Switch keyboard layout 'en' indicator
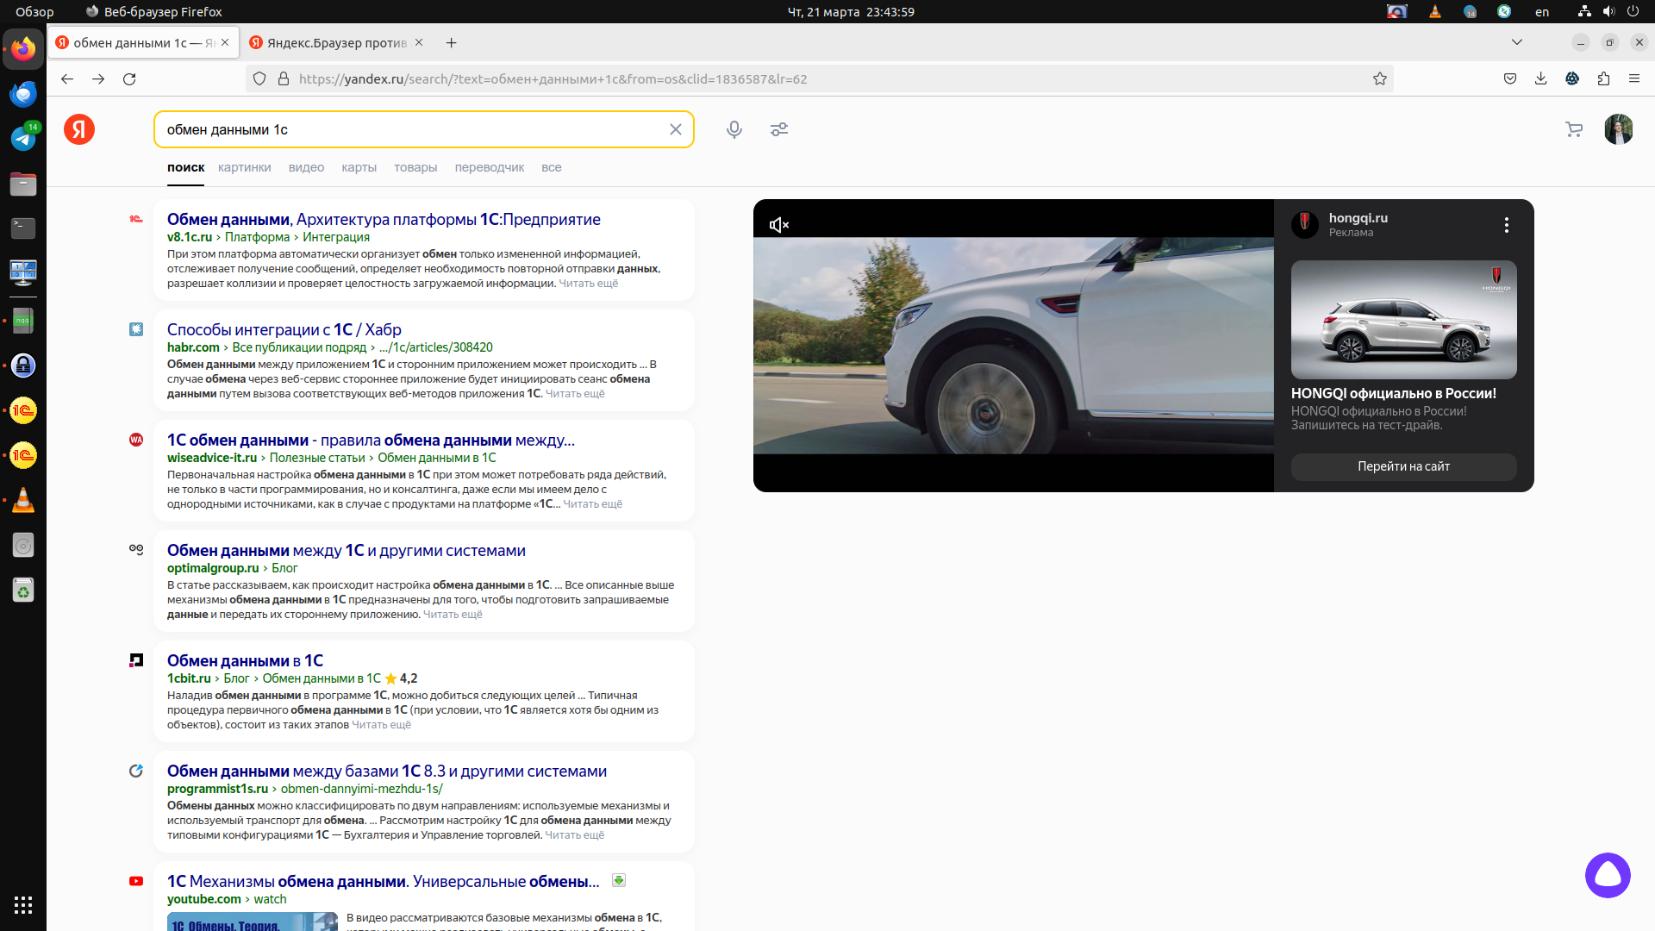The height and width of the screenshot is (931, 1655). tap(1542, 11)
